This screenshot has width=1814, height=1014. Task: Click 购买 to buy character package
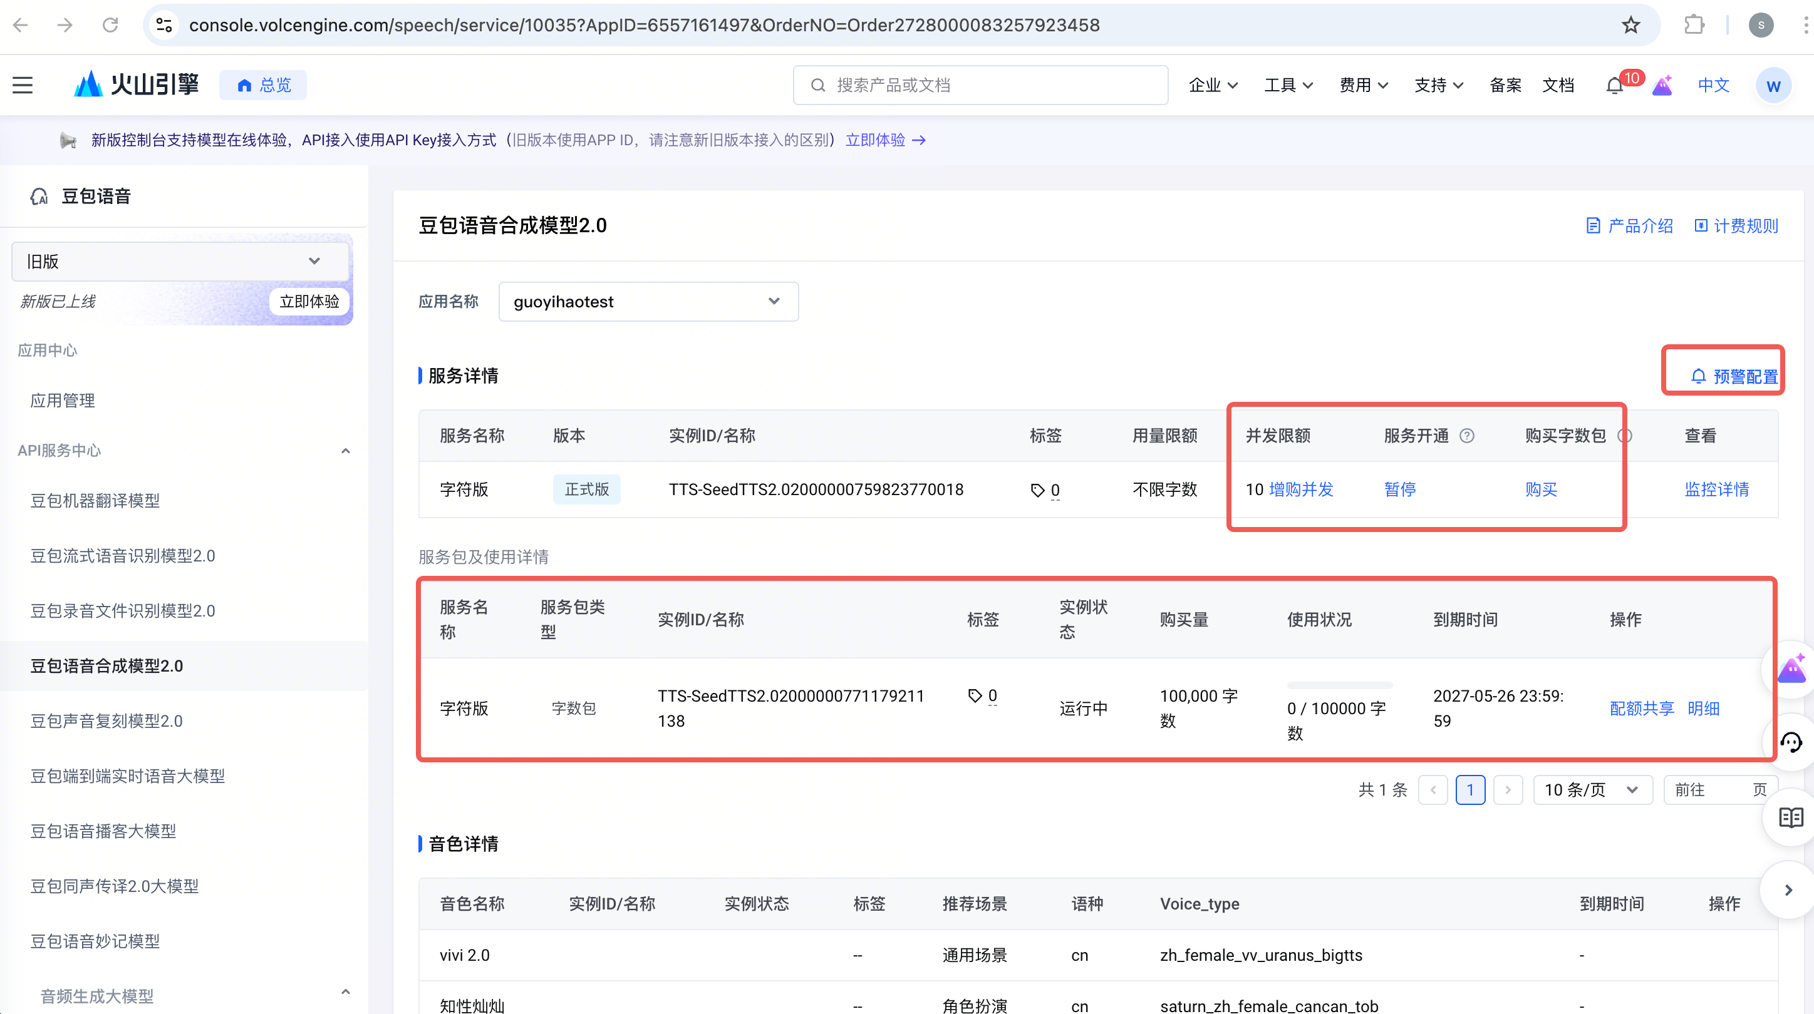click(x=1541, y=489)
